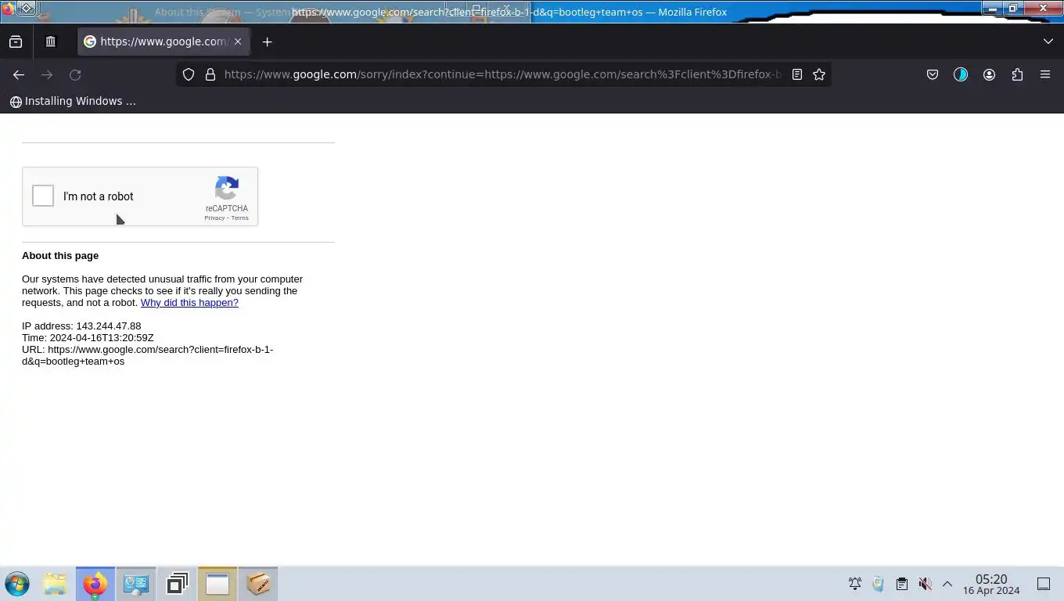Close the google.com tab
Viewport: 1064px width, 601px height.
click(x=238, y=41)
